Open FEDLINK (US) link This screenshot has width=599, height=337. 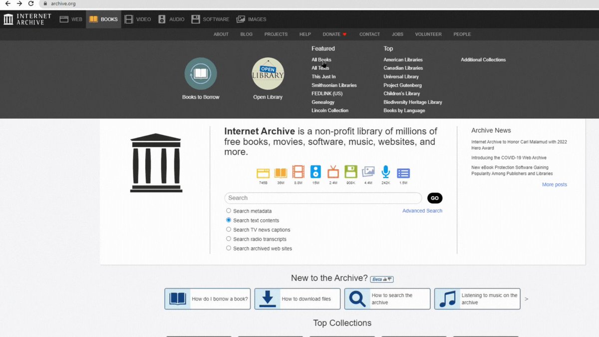tap(327, 94)
